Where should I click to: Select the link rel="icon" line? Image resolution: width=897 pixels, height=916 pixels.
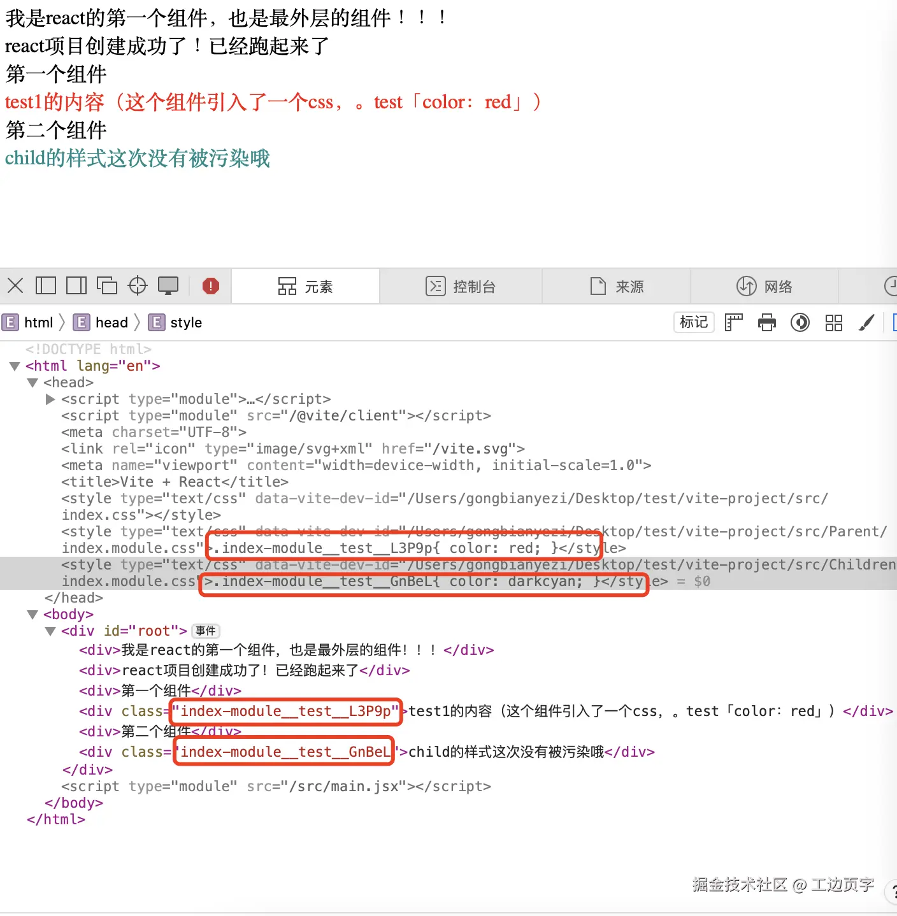[293, 448]
